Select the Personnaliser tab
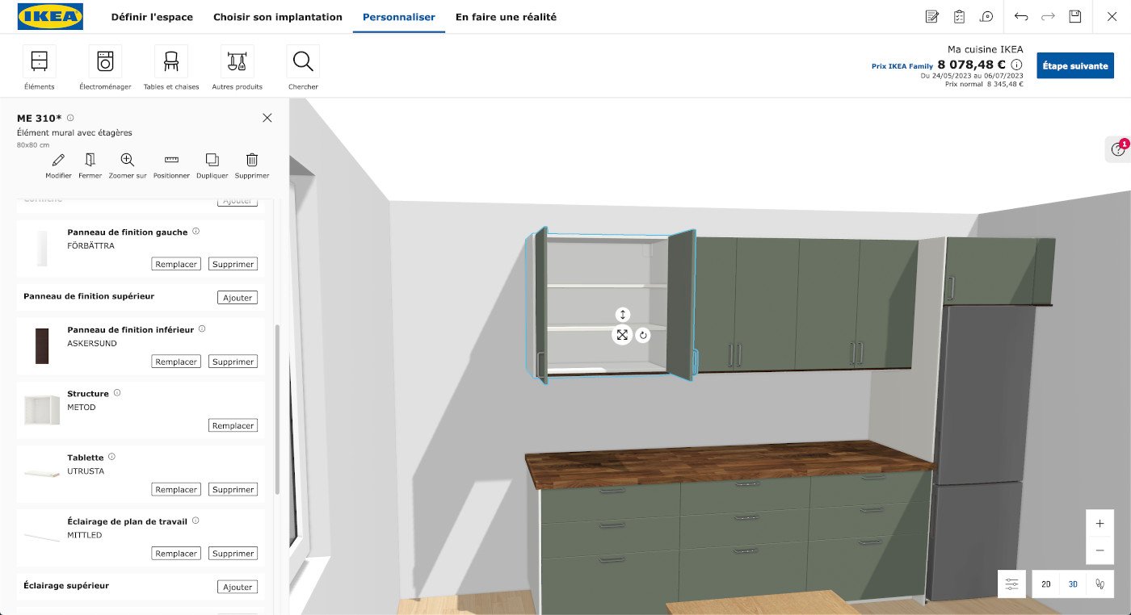Image resolution: width=1131 pixels, height=615 pixels. (399, 17)
